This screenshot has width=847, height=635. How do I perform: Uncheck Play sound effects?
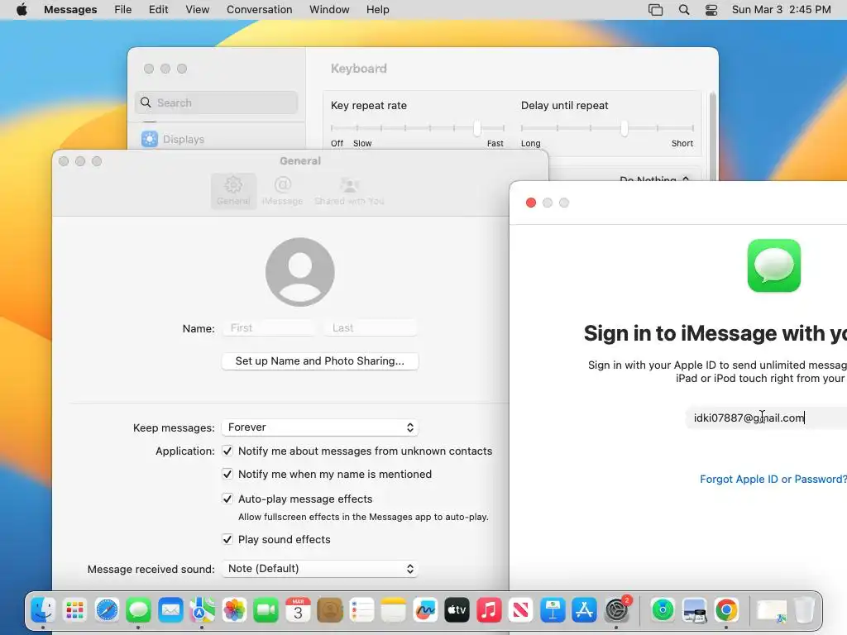[227, 539]
